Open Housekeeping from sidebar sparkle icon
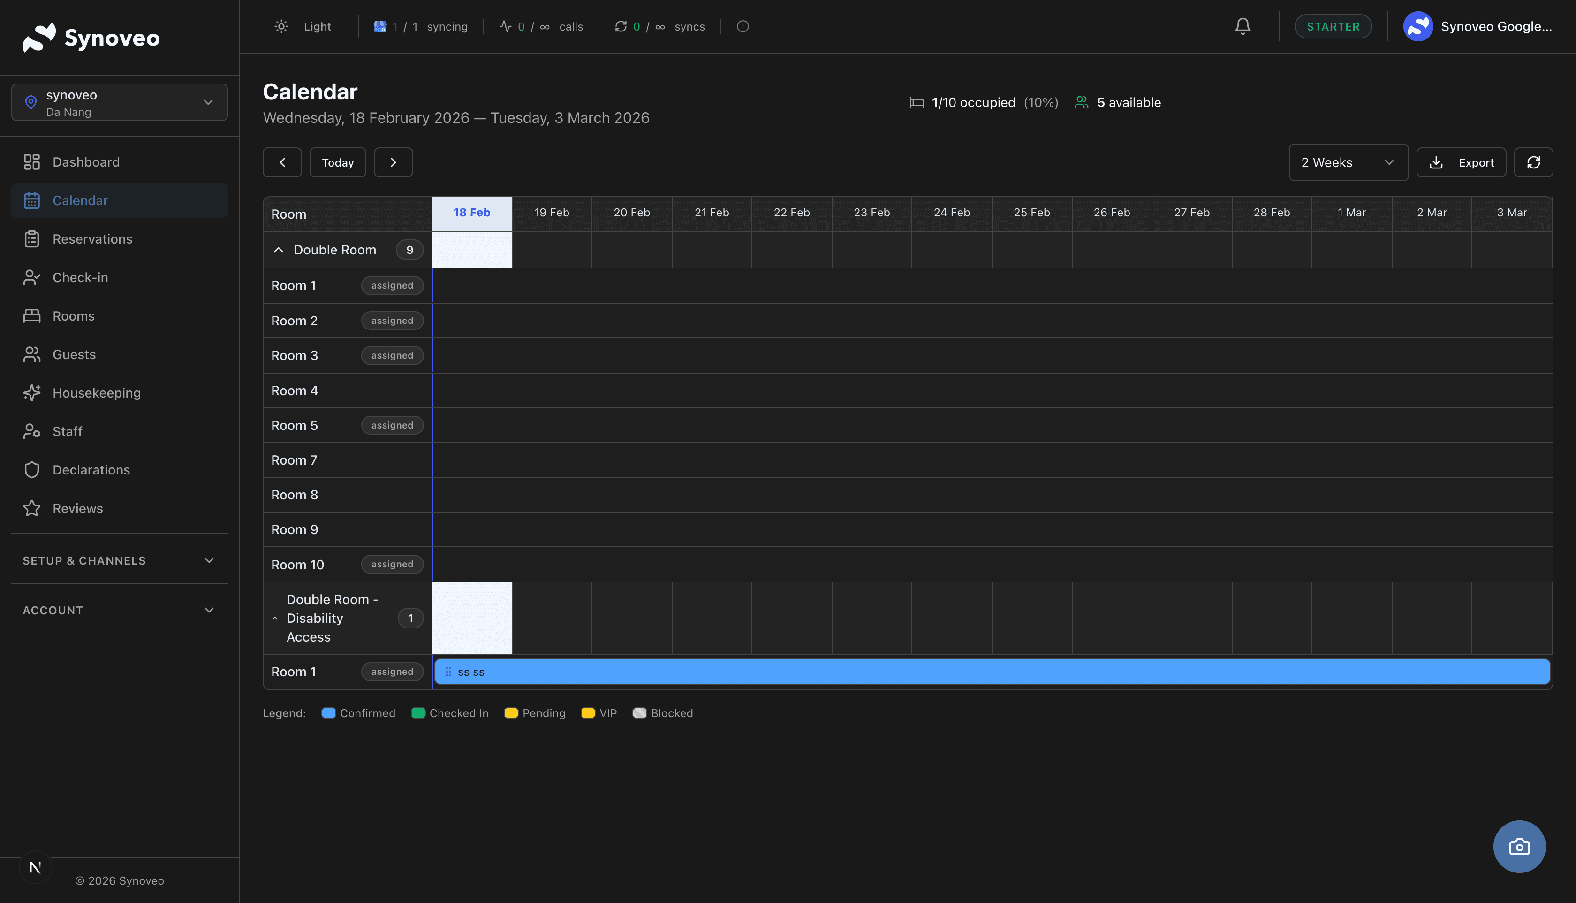The height and width of the screenshot is (903, 1576). 32,392
